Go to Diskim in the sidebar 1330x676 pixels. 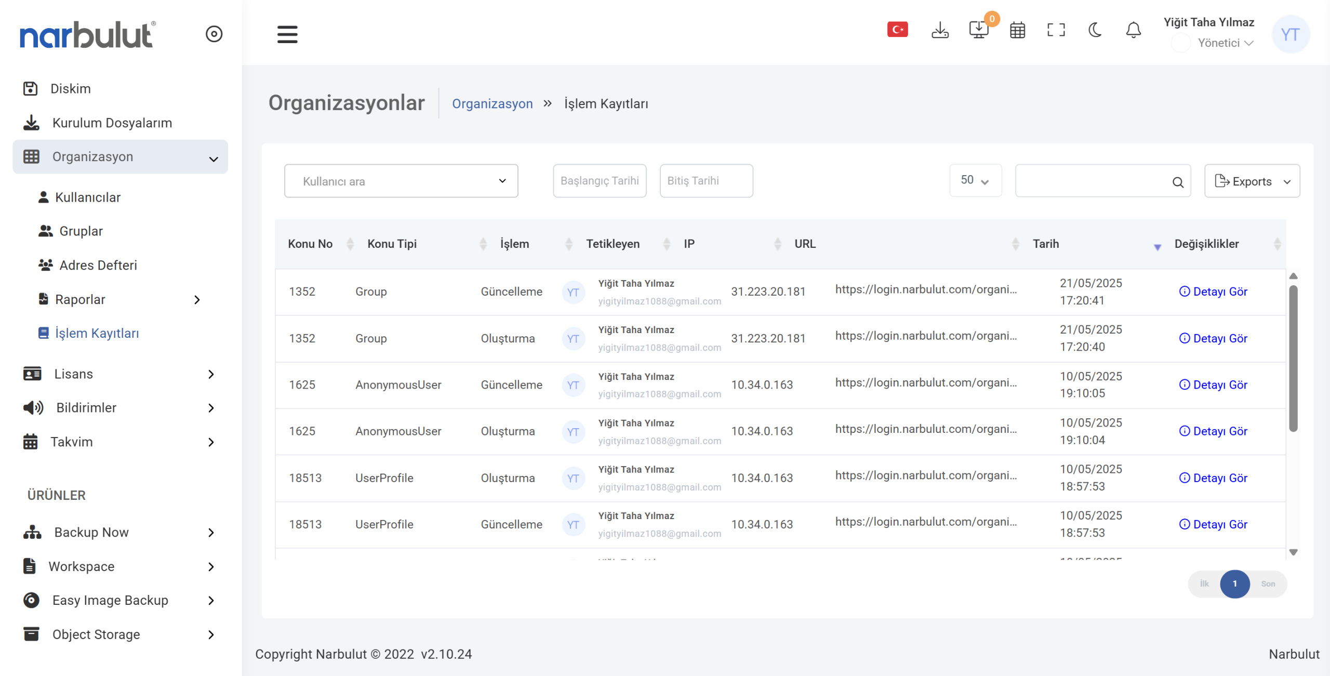tap(70, 89)
